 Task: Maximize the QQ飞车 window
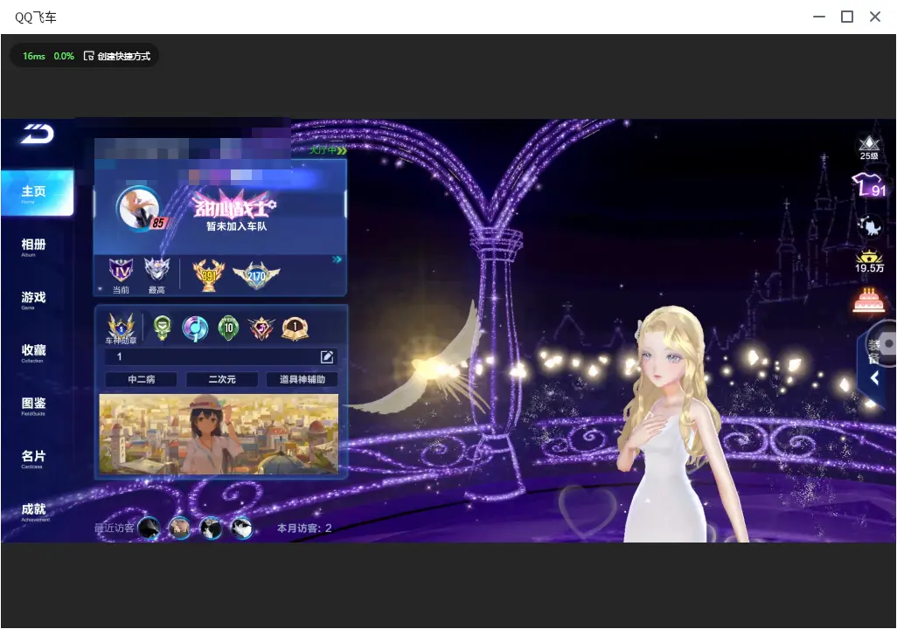(x=847, y=17)
